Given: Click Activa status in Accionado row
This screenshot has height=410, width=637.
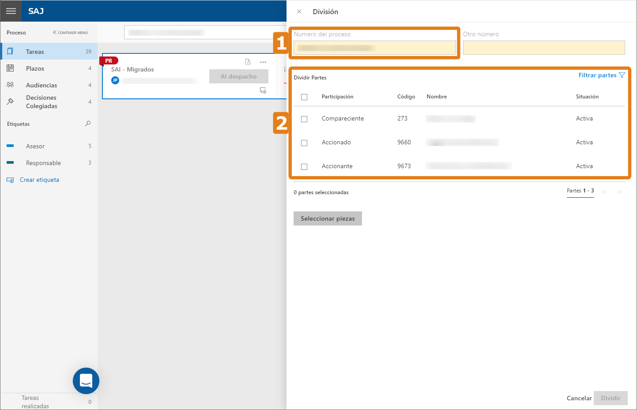Looking at the screenshot, I should 584,142.
